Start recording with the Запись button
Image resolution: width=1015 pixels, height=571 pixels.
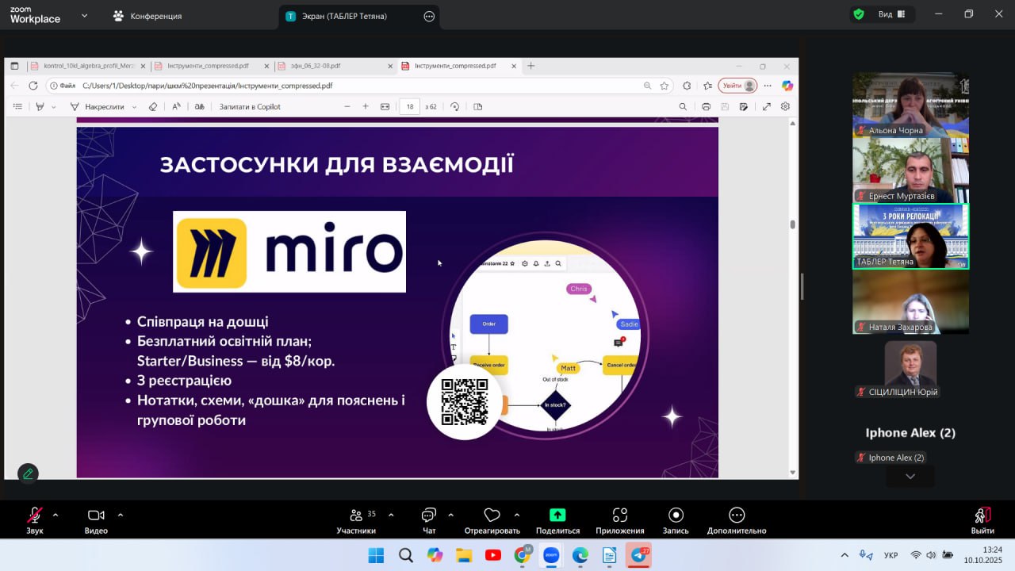coord(676,515)
